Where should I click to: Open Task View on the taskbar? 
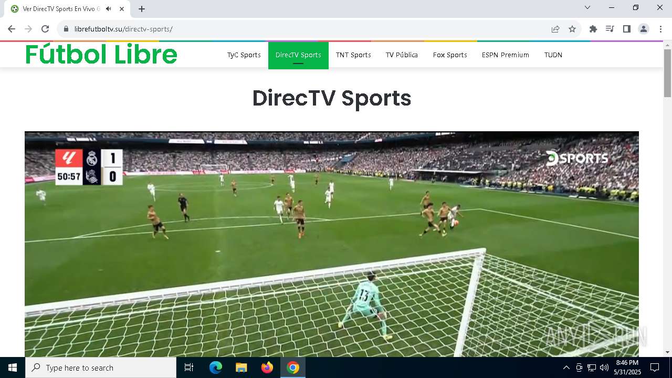(189, 367)
